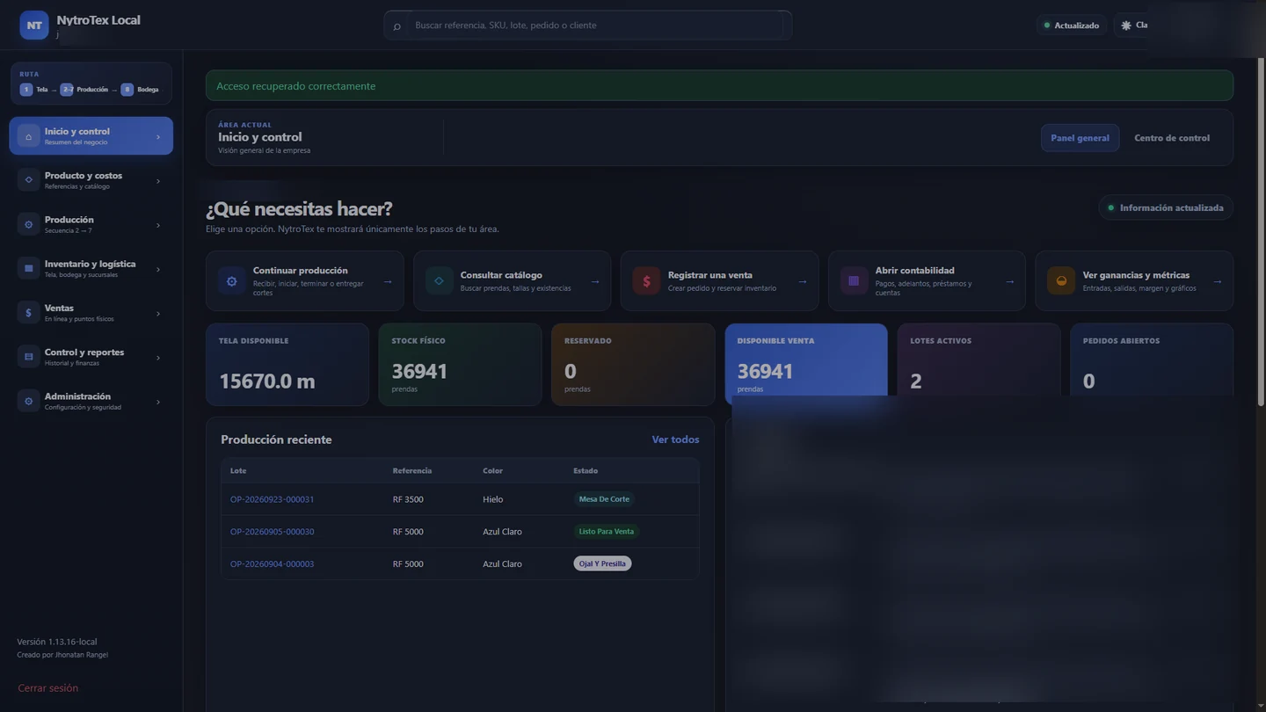Switch to the Centro de control tab
Image resolution: width=1266 pixels, height=712 pixels.
1172,138
